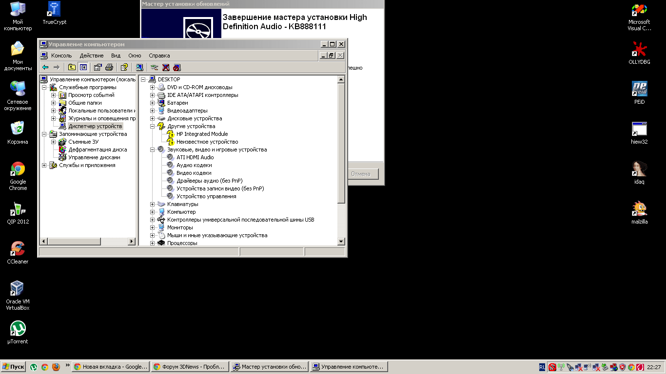Screen dimensions: 666x374
Task: Open the Вид menu
Action: click(x=116, y=56)
